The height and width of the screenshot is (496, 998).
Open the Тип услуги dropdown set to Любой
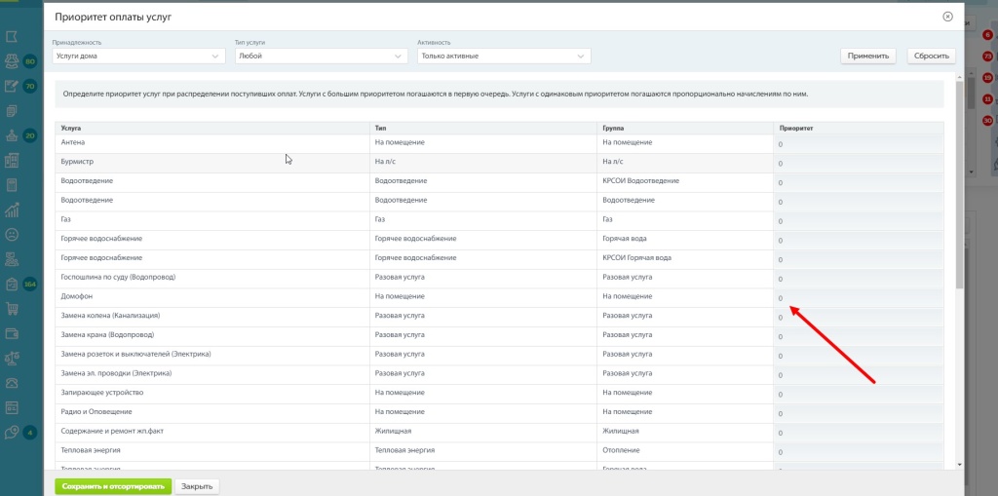tap(322, 56)
